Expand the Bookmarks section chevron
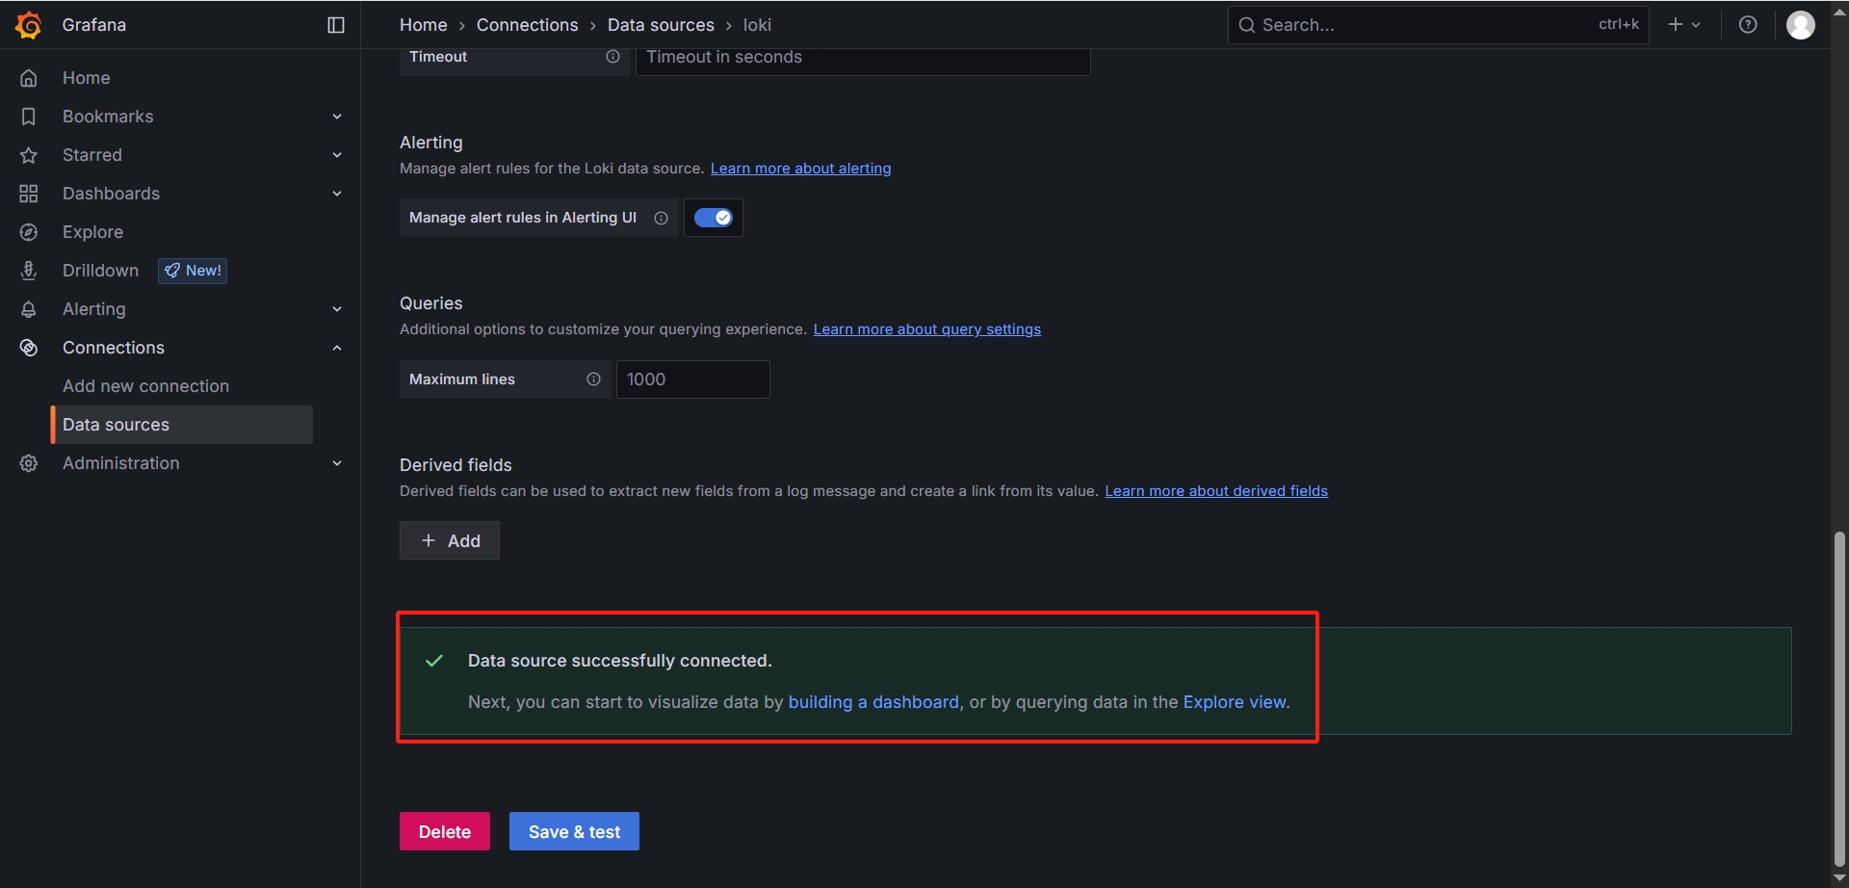Image resolution: width=1849 pixels, height=888 pixels. pos(337,117)
